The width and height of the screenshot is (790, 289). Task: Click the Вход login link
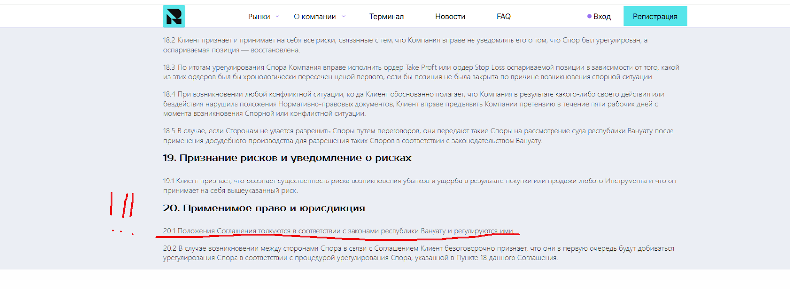[602, 16]
